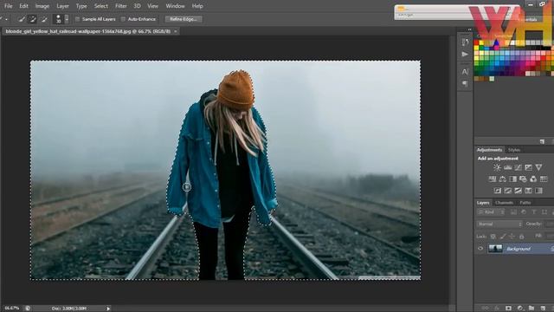Add an Invert adjustment
Image resolution: width=554 pixels, height=312 pixels.
coord(497,191)
